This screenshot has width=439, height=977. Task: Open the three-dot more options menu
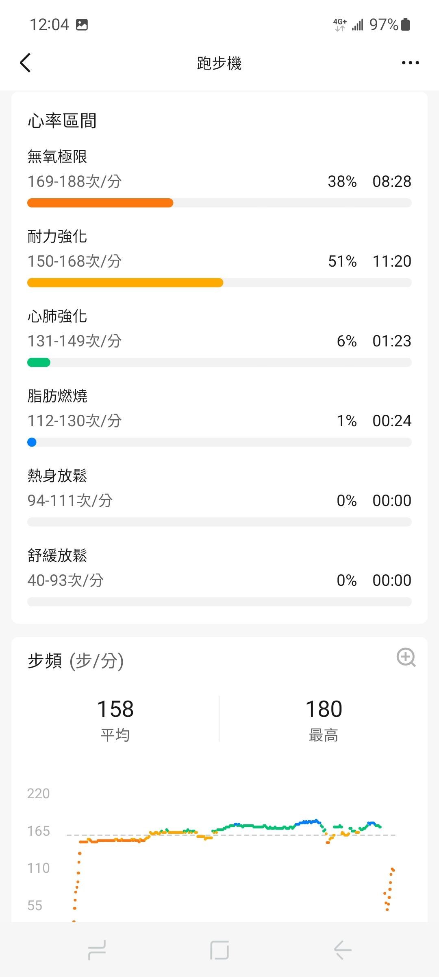[410, 63]
